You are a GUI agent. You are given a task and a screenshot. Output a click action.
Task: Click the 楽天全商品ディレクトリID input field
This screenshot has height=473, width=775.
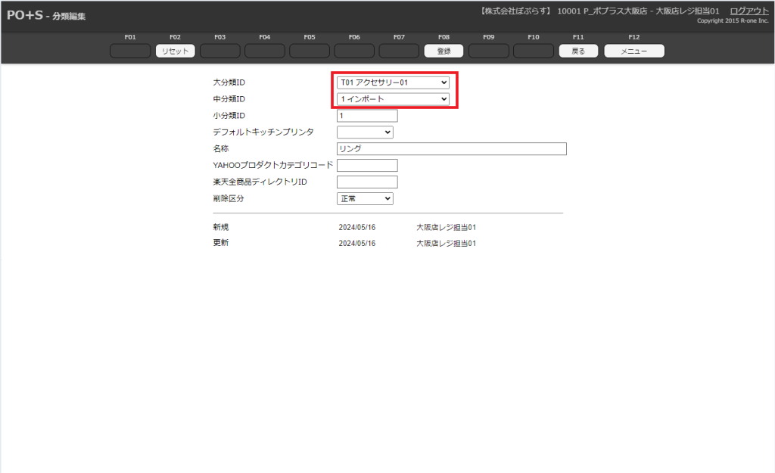pyautogui.click(x=367, y=182)
